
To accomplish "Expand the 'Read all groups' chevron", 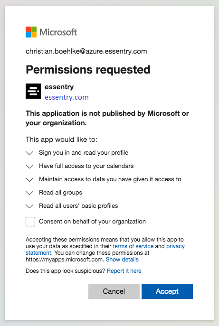I will tap(29, 193).
